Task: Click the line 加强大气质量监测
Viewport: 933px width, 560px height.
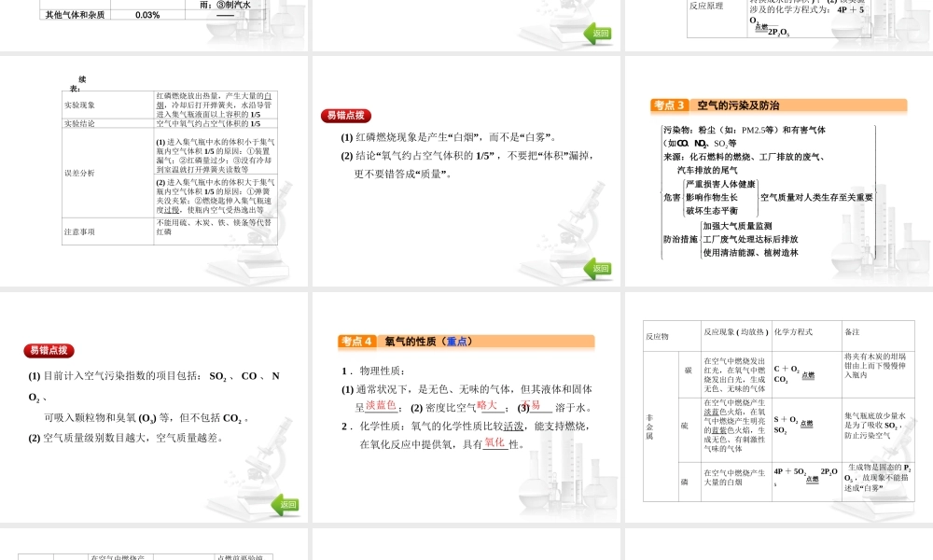Action: pos(737,226)
